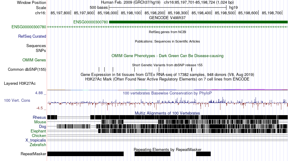
Task: Click the middle RepeatMasker block below title
Action: (152, 154)
